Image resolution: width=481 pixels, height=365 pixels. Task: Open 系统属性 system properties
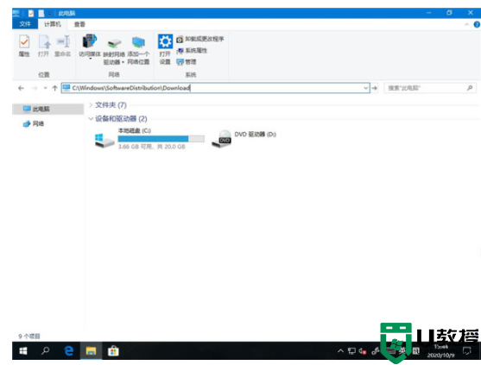(x=192, y=51)
